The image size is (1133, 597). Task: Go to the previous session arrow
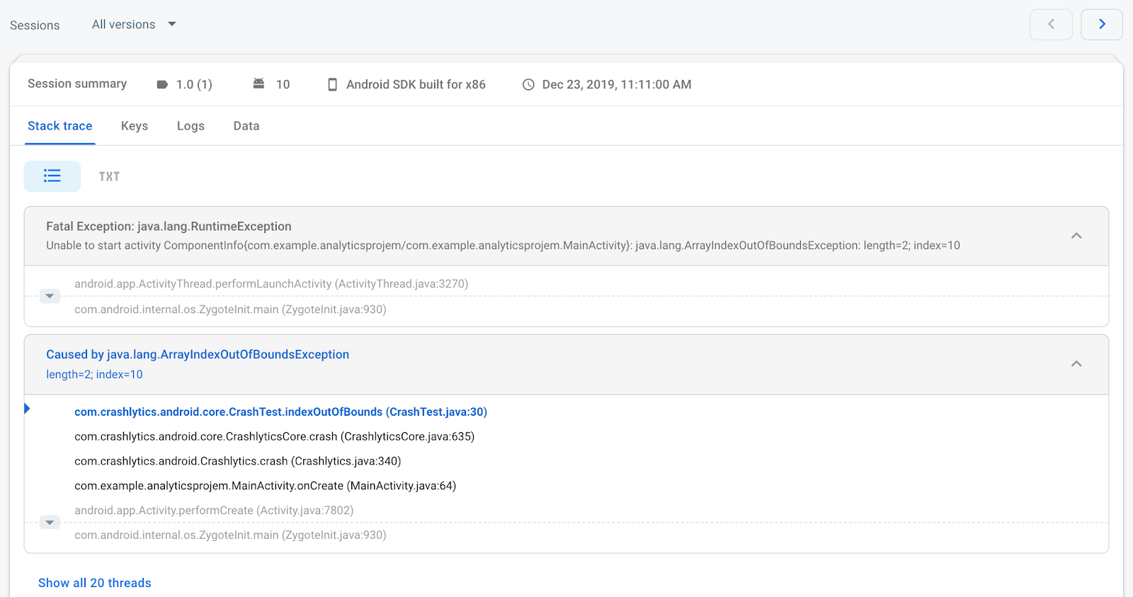pyautogui.click(x=1051, y=25)
